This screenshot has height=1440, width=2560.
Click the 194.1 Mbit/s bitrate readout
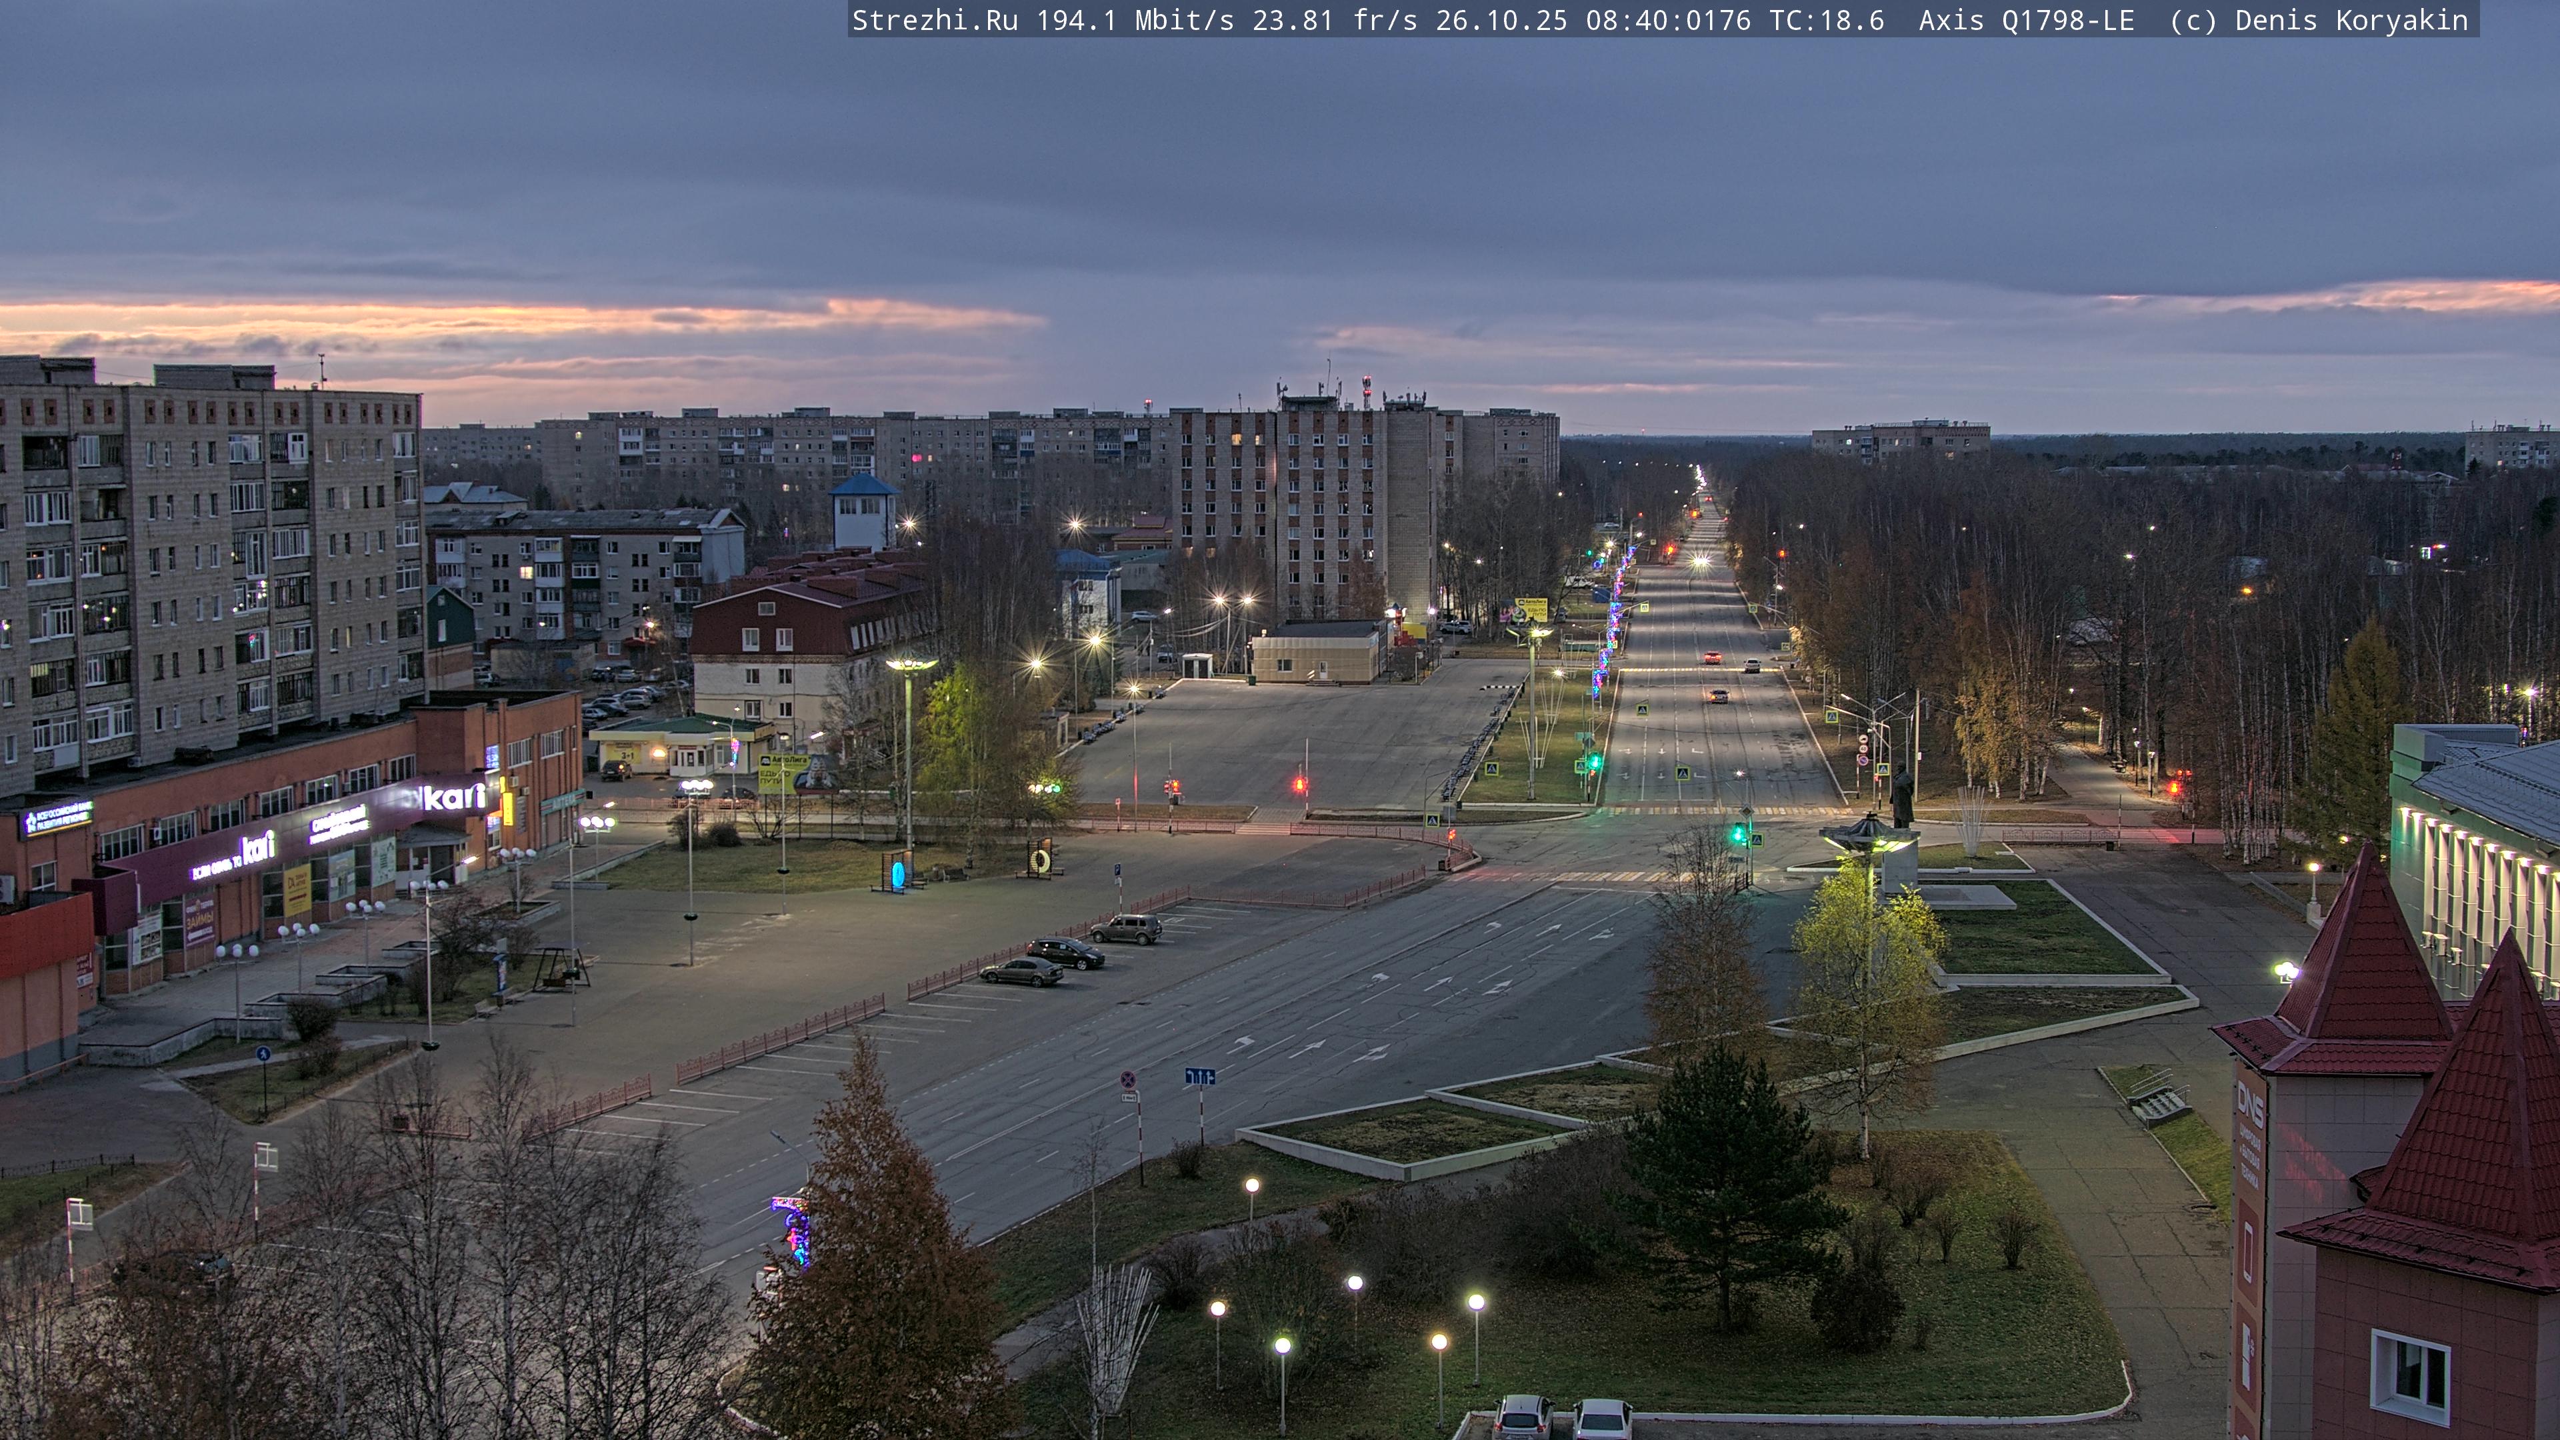1135,21
